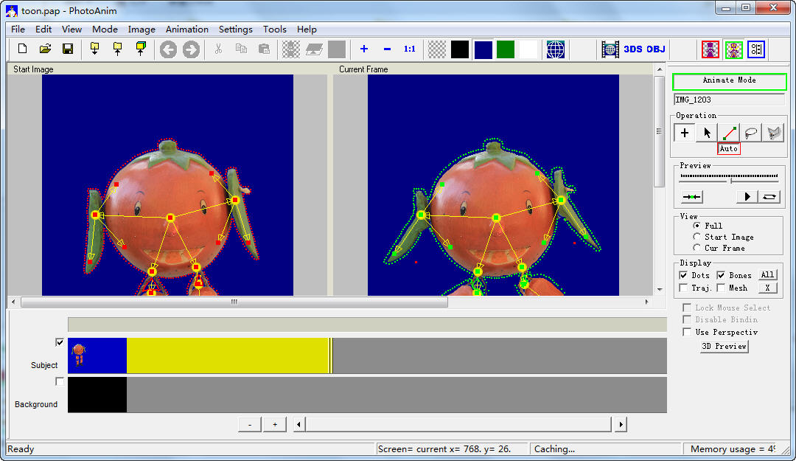The image size is (796, 461).
Task: Click the New Document toolbar icon
Action: [x=21, y=49]
